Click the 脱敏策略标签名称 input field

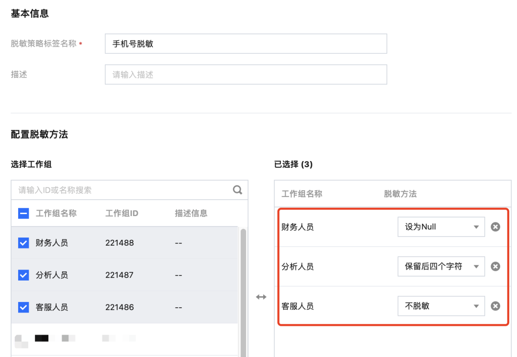click(246, 44)
